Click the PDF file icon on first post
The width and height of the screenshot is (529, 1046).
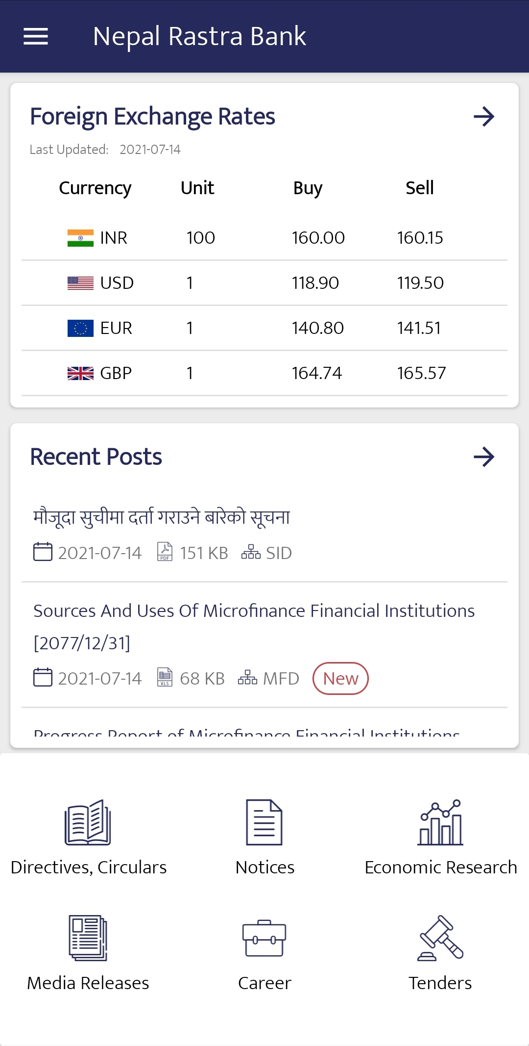(x=165, y=552)
